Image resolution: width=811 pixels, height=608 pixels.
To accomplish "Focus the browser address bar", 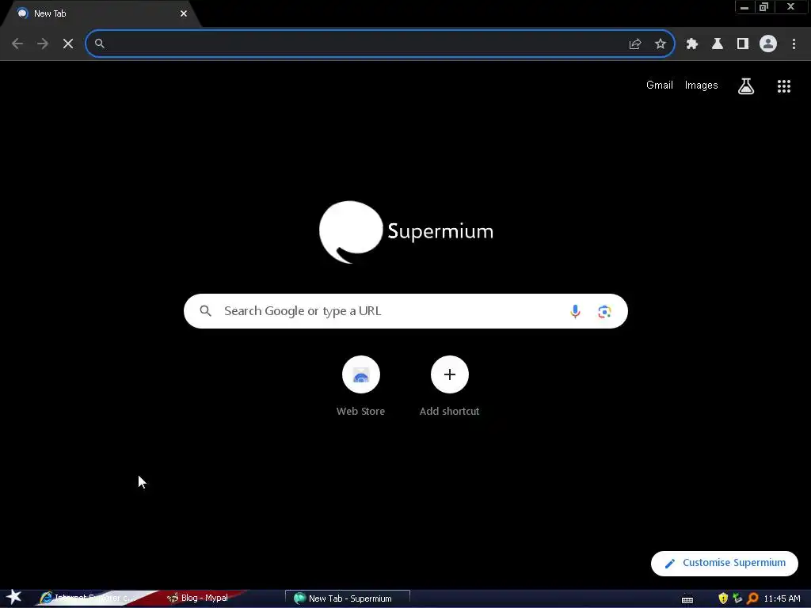I will click(379, 44).
